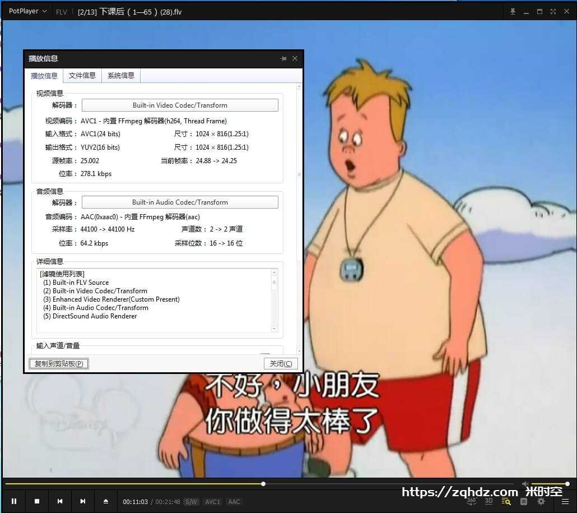This screenshot has width=577, height=513.
Task: Click the total duration 00:21:48 display
Action: click(167, 502)
